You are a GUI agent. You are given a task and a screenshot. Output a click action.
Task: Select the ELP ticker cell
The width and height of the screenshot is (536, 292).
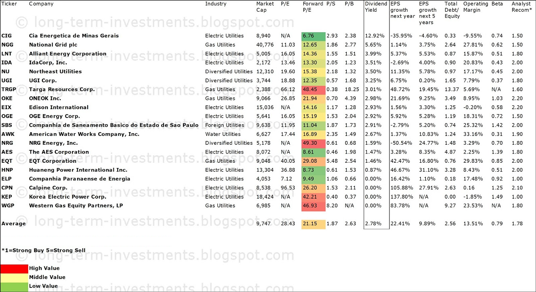pyautogui.click(x=7, y=179)
